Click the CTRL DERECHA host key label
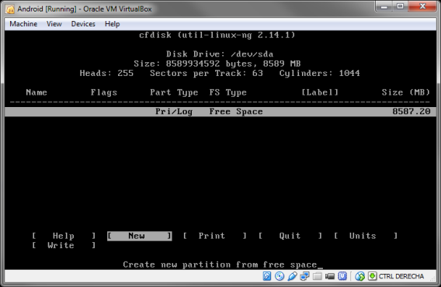 [x=401, y=276]
